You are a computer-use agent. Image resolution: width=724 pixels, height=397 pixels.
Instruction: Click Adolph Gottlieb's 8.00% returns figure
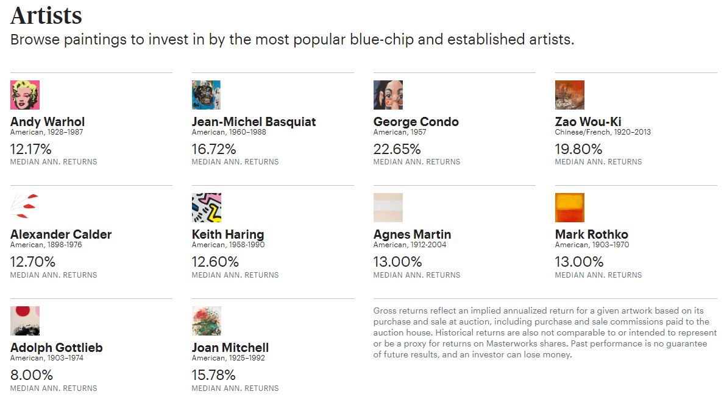[32, 375]
